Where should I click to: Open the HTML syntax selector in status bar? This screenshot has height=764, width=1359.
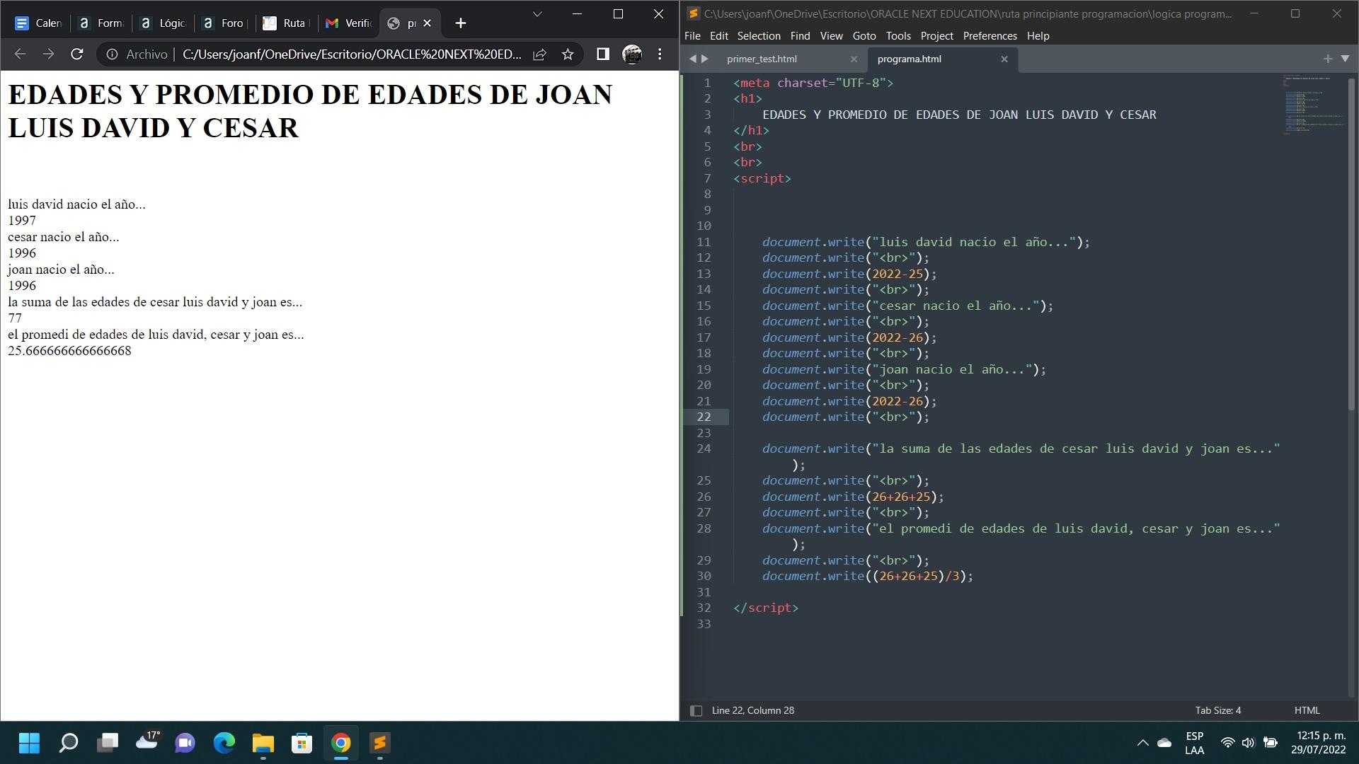click(x=1307, y=710)
